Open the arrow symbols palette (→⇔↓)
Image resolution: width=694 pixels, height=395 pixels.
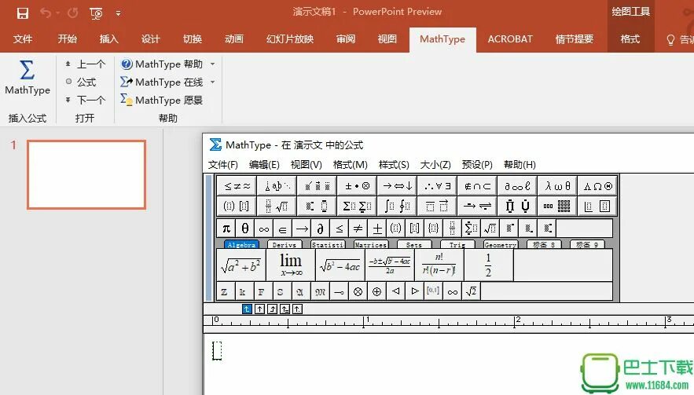[x=397, y=186]
